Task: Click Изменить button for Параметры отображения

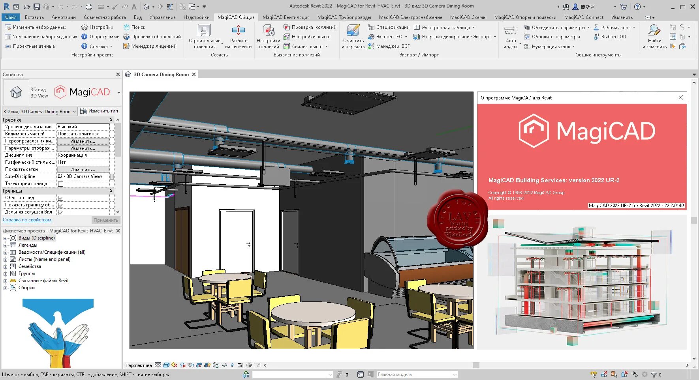Action: (83, 148)
